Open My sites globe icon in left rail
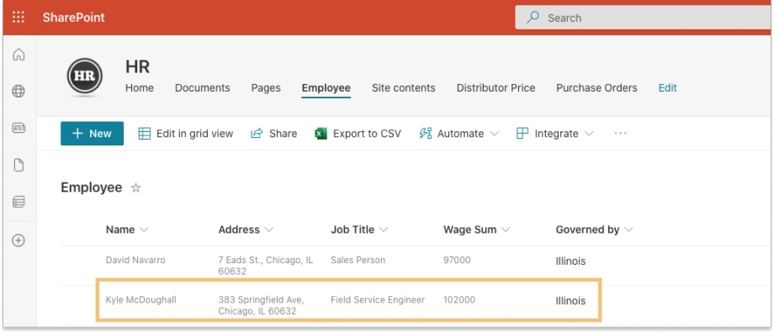 tap(19, 92)
